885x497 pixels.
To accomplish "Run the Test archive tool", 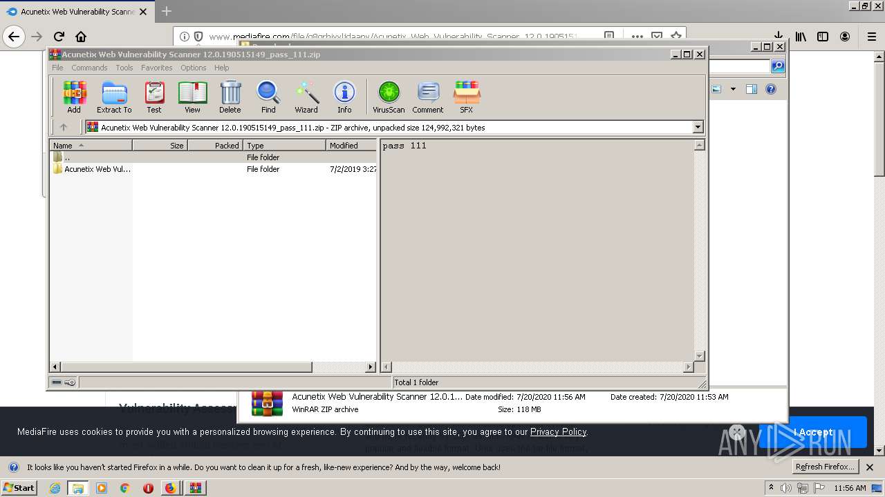I will tap(154, 97).
